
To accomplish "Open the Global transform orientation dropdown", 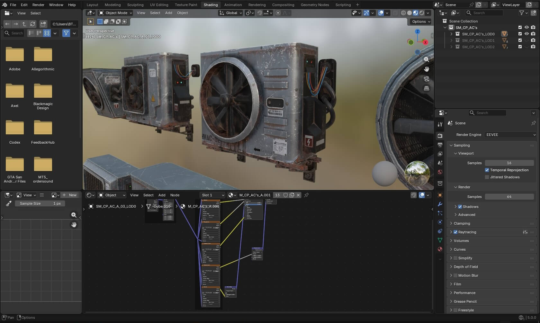I will pyautogui.click(x=231, y=13).
